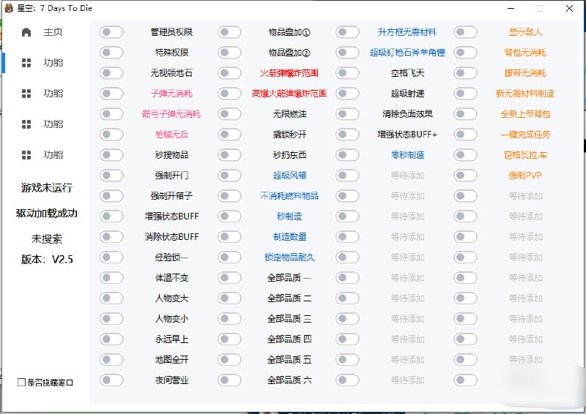The height and width of the screenshot is (414, 586).
Task: Enable 清除负面效果 toggle
Action: 347,114
